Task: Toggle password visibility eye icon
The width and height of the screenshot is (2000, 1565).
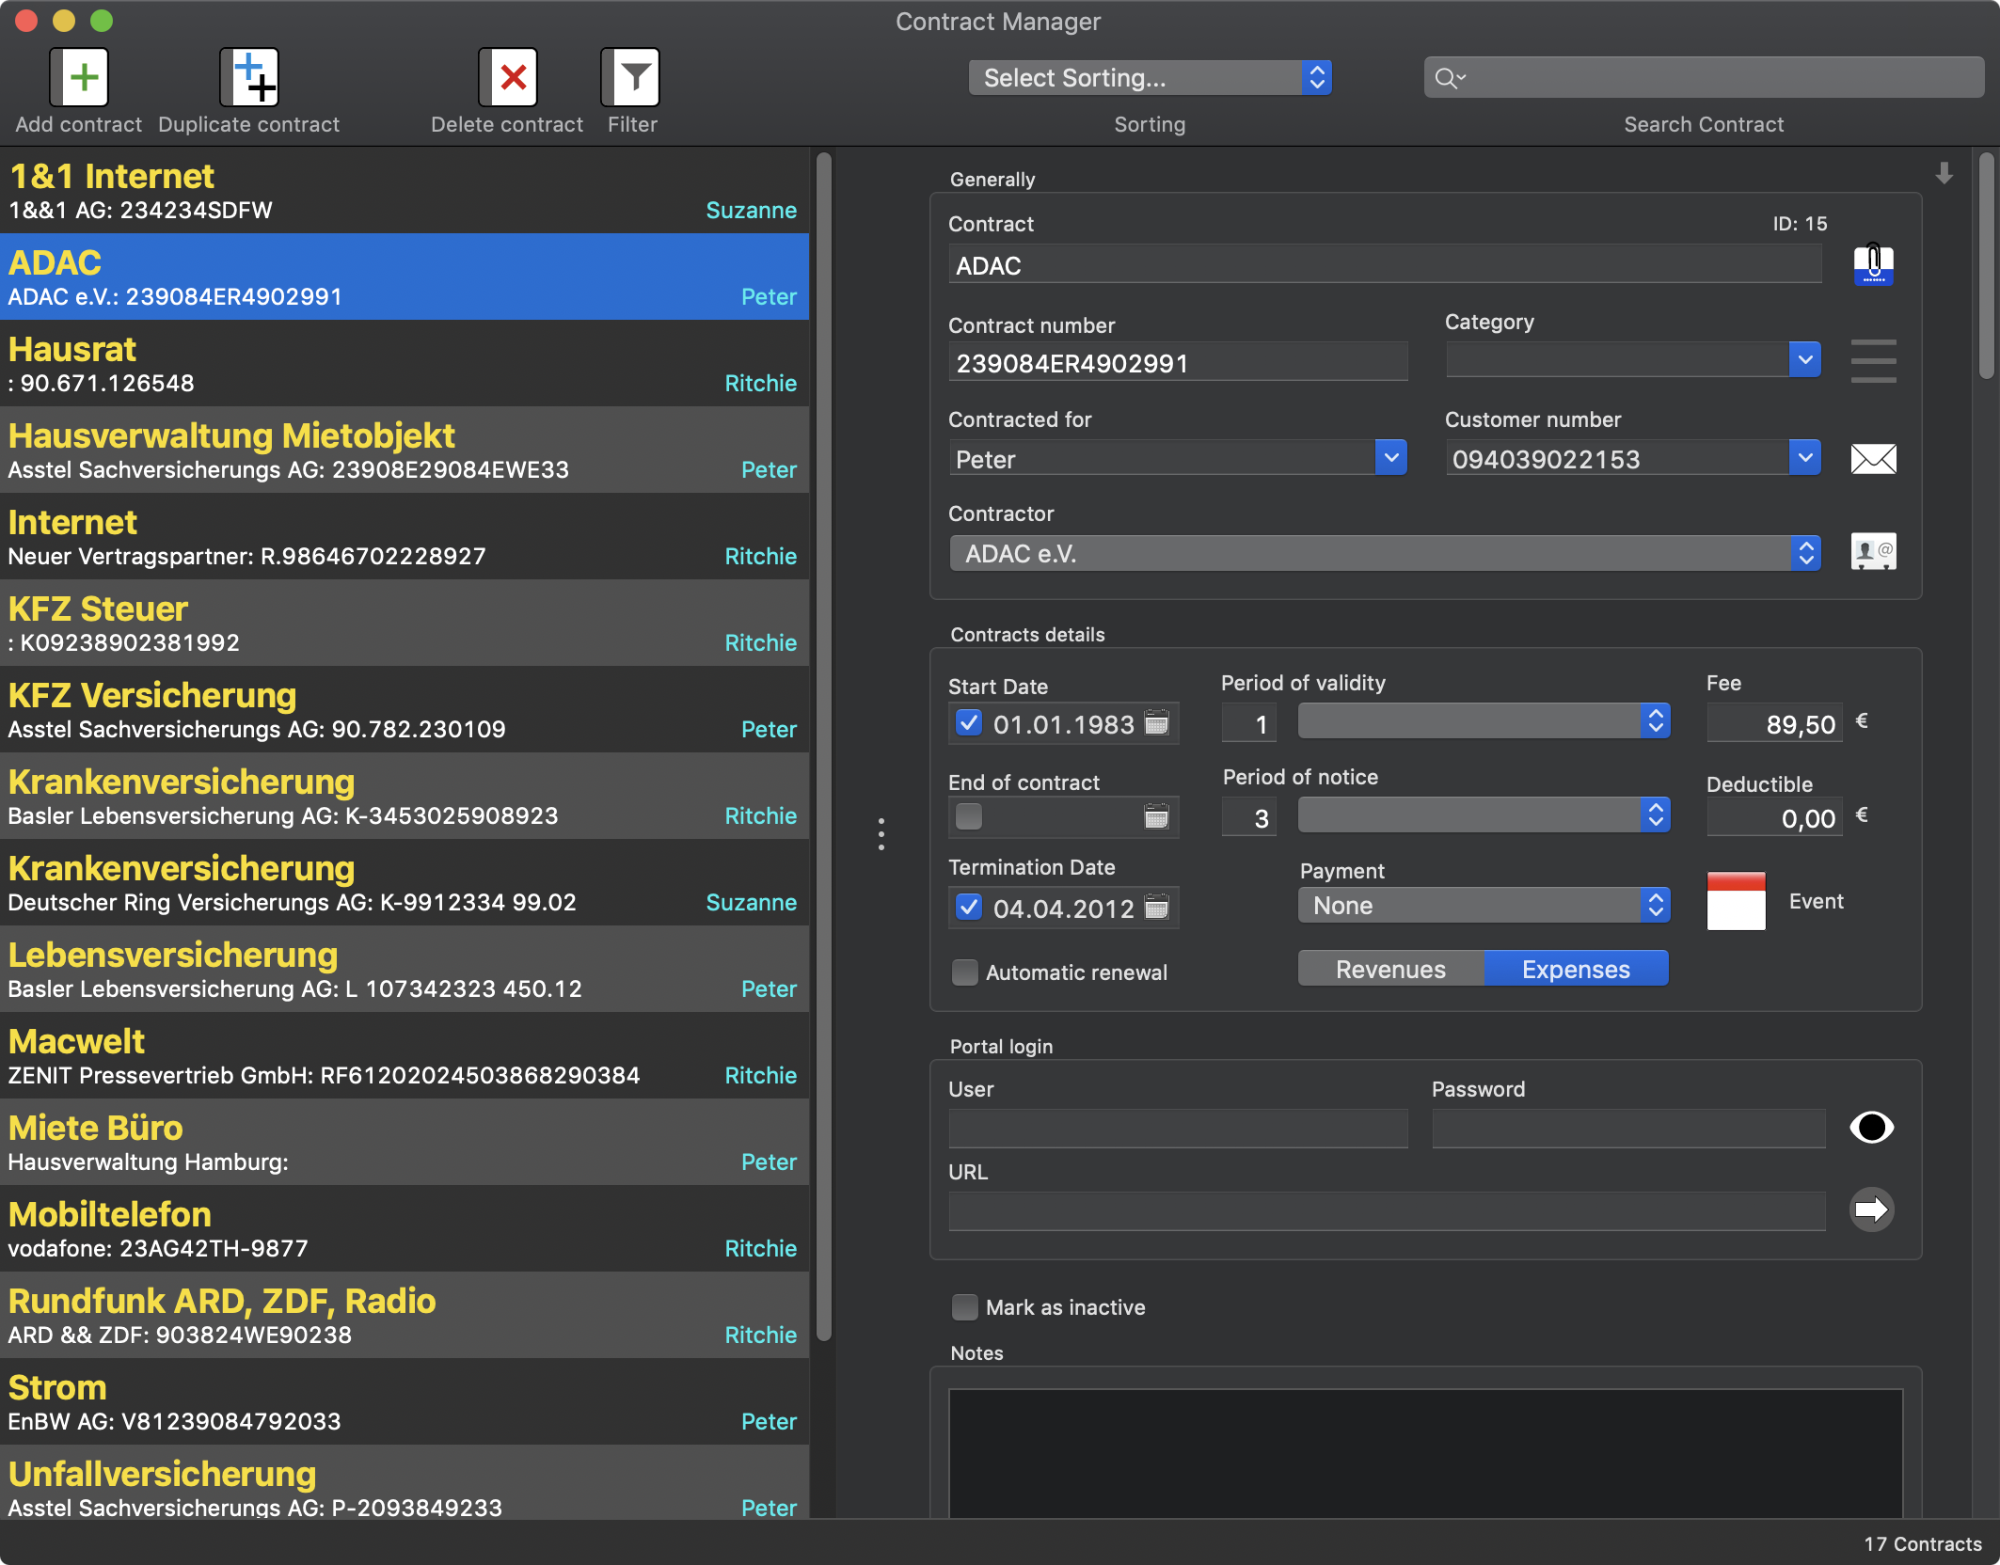Action: [1871, 1127]
